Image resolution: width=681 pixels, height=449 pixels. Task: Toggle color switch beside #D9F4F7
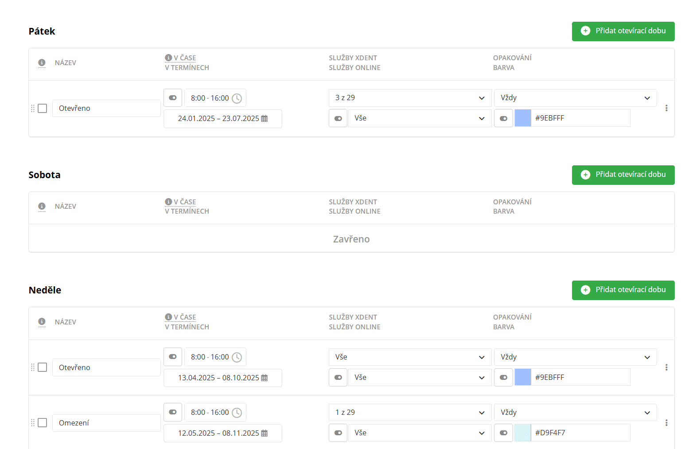[x=503, y=433]
